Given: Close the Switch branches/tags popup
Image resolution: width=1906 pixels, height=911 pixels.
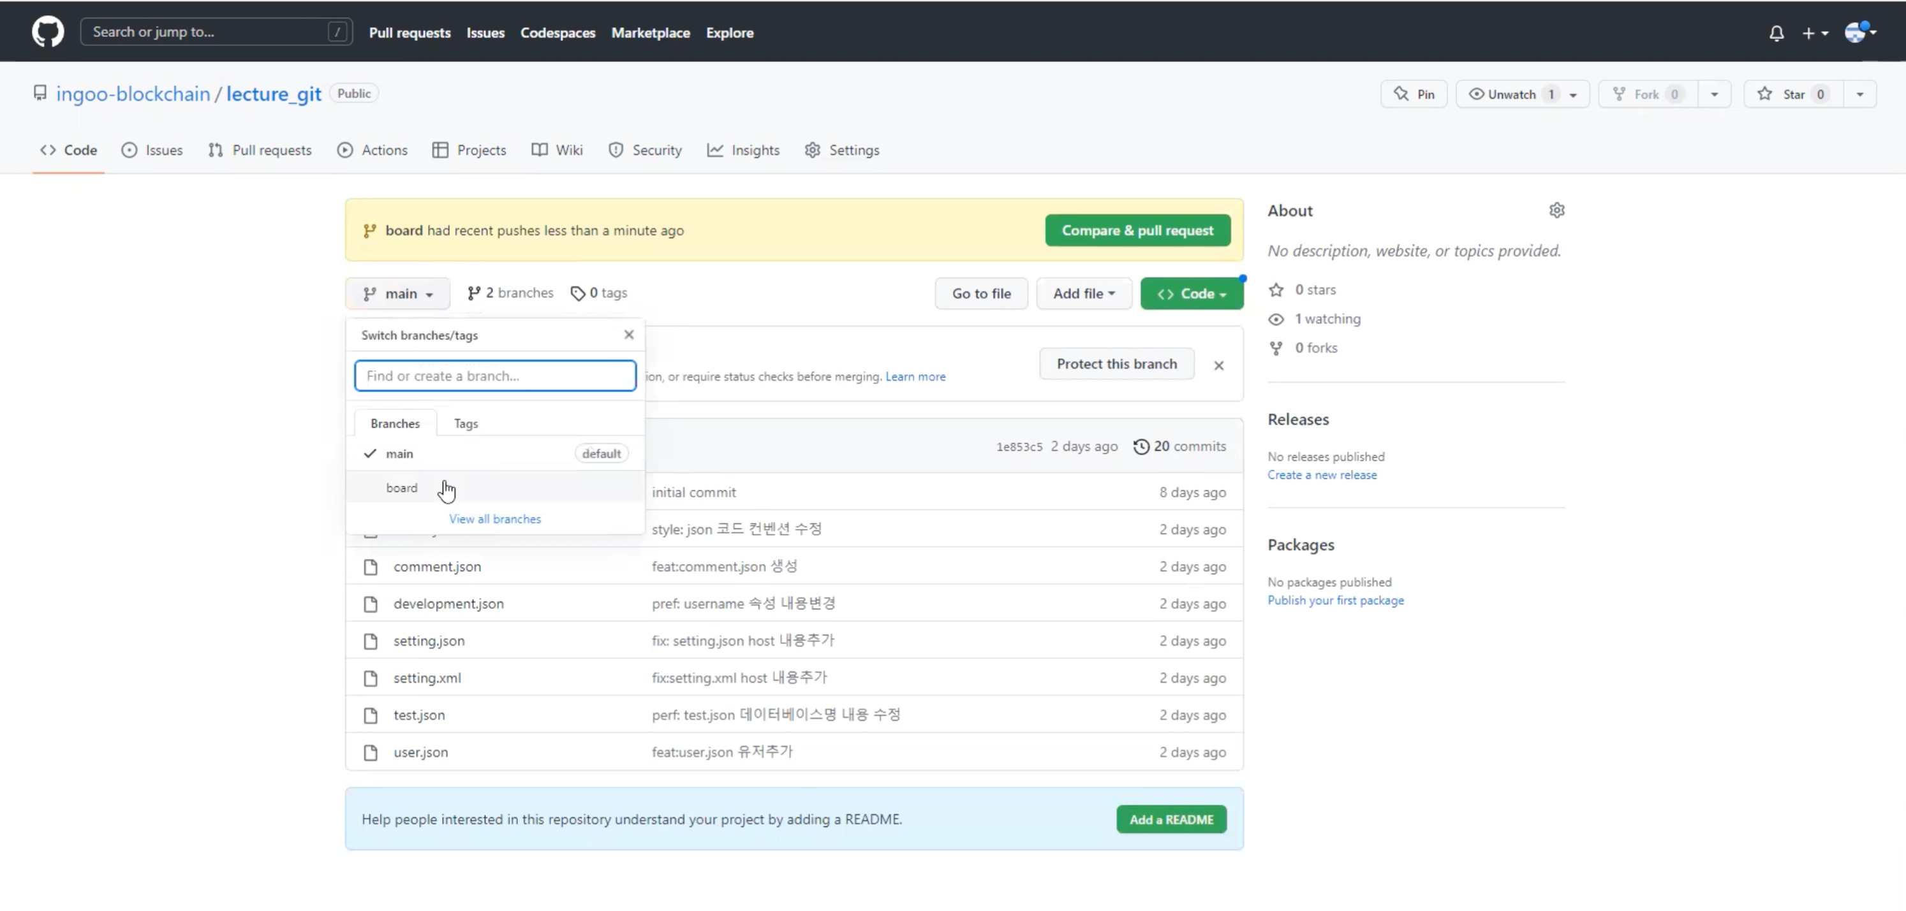Looking at the screenshot, I should pyautogui.click(x=628, y=335).
